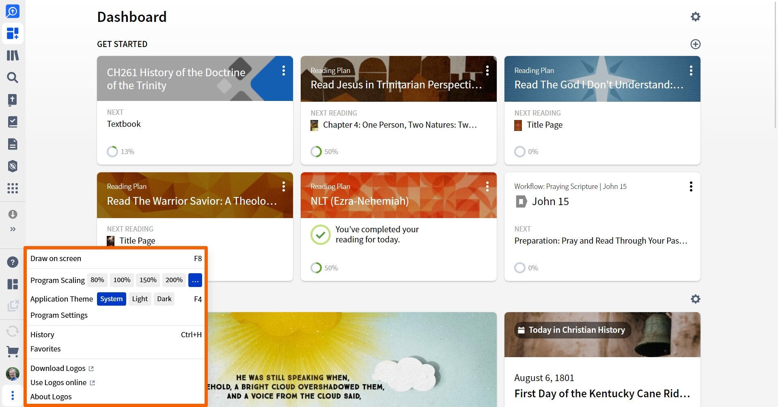Viewport: 778px width, 407px height.
Task: Open the Layouts icon in sidebar
Action: point(13,284)
